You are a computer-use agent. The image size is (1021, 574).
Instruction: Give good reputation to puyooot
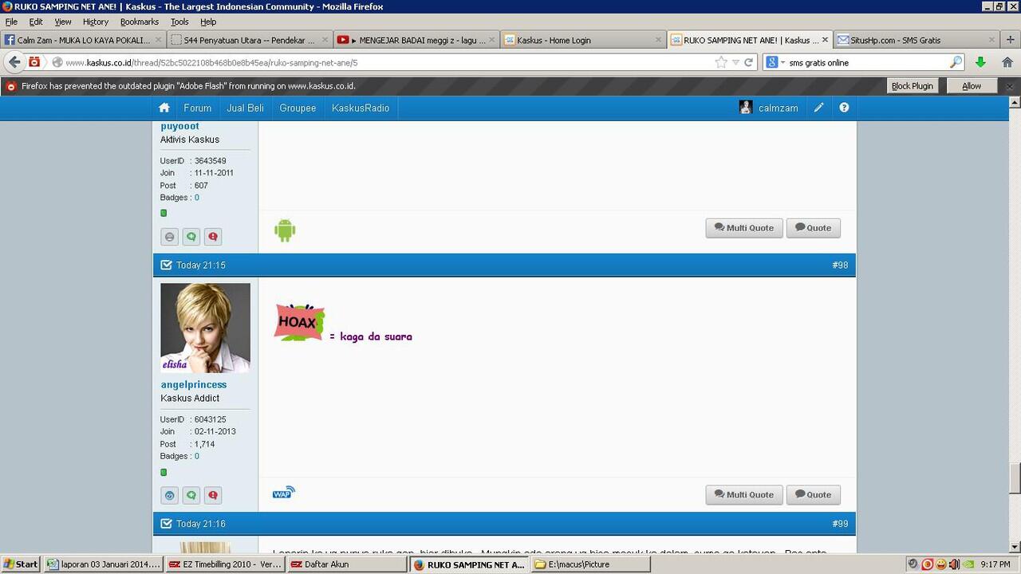point(191,237)
